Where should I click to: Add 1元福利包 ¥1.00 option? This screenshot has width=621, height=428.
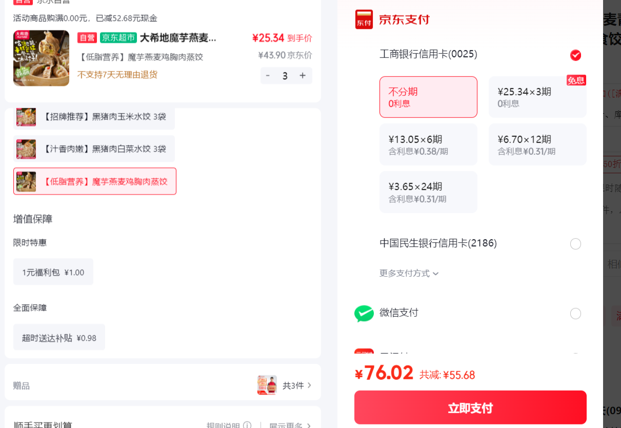click(x=53, y=272)
